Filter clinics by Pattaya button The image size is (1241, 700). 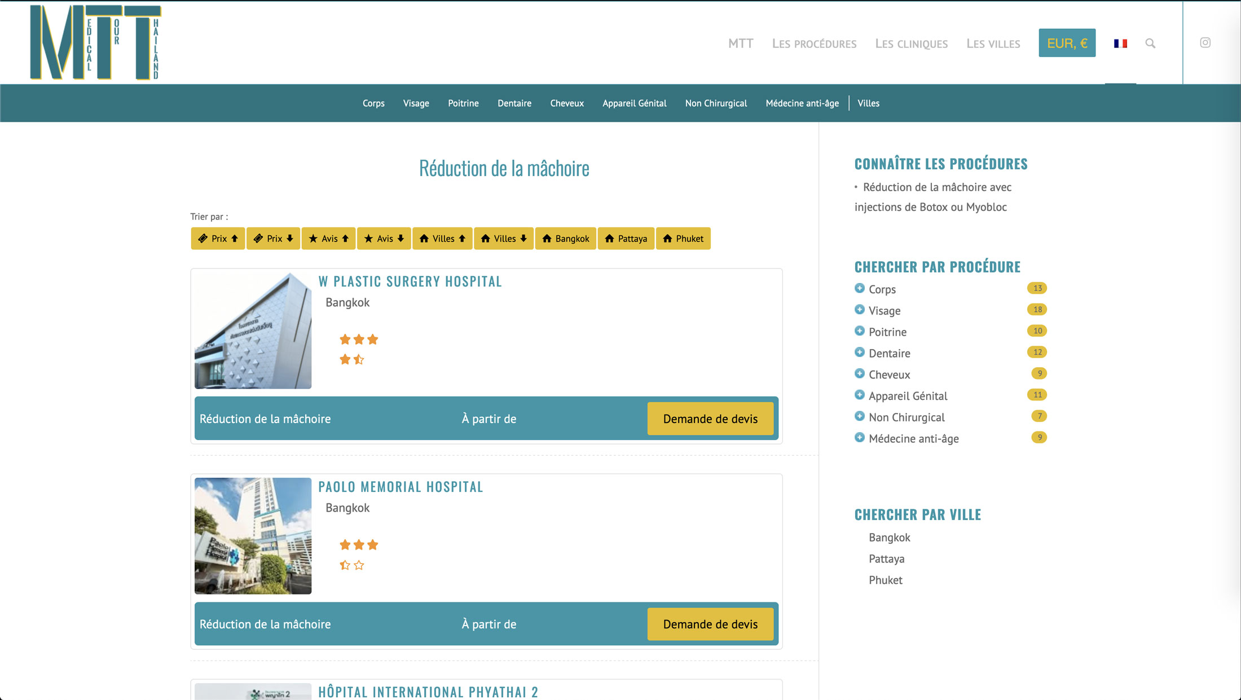(x=626, y=239)
